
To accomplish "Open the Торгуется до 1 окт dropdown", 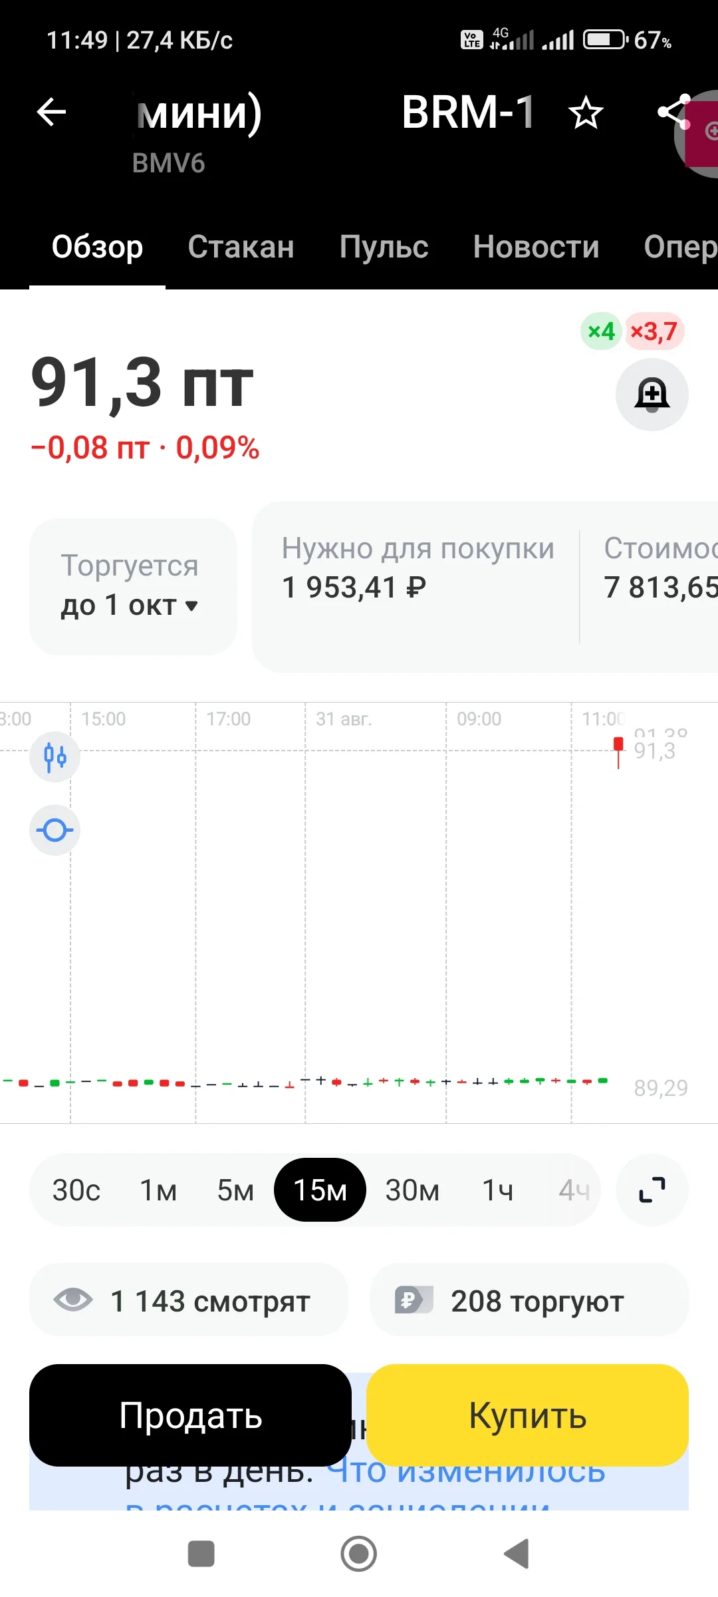I will pyautogui.click(x=133, y=586).
